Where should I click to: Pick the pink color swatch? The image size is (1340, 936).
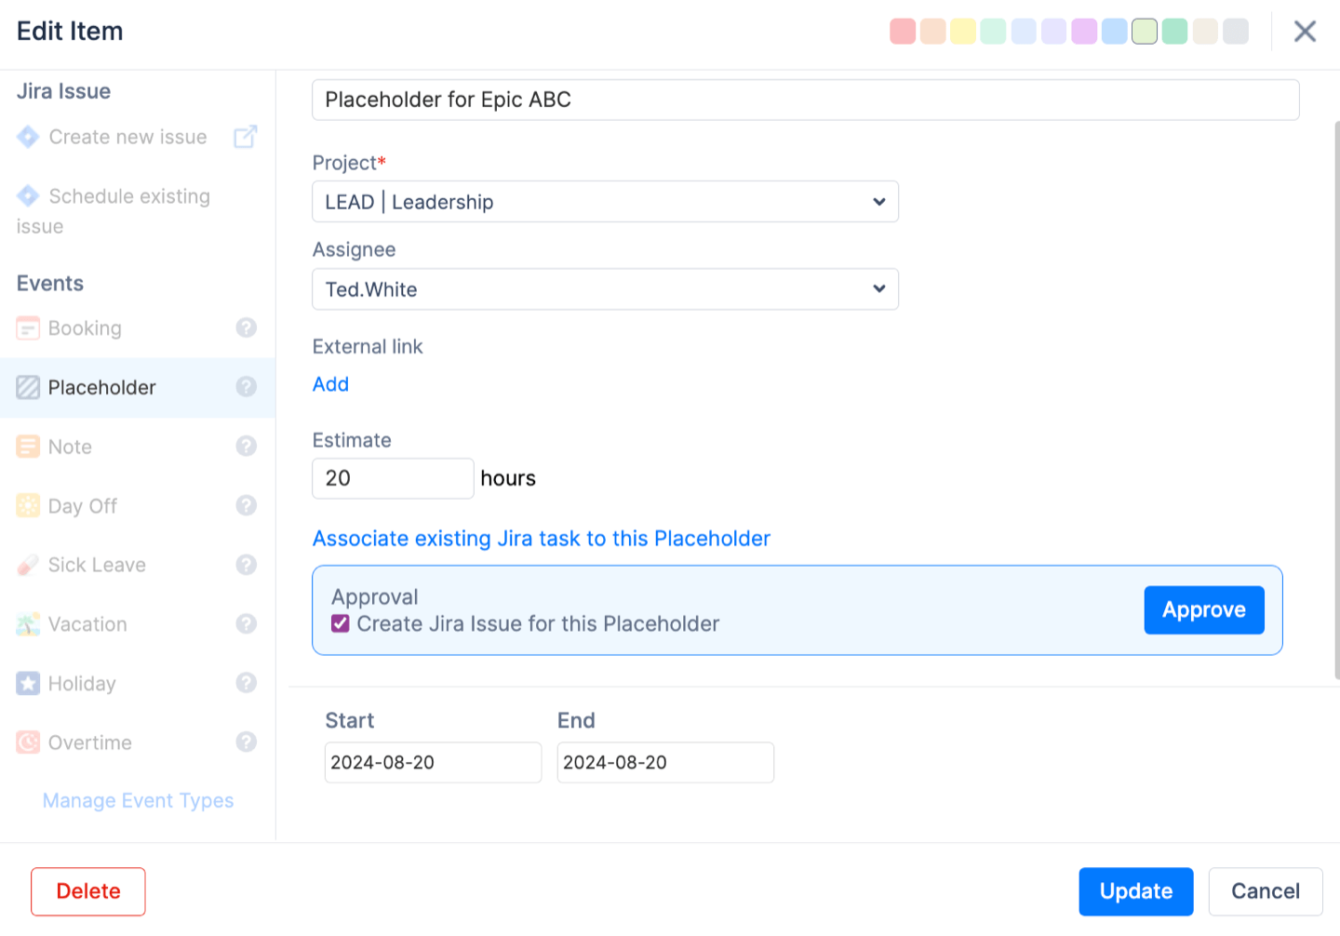pos(903,32)
